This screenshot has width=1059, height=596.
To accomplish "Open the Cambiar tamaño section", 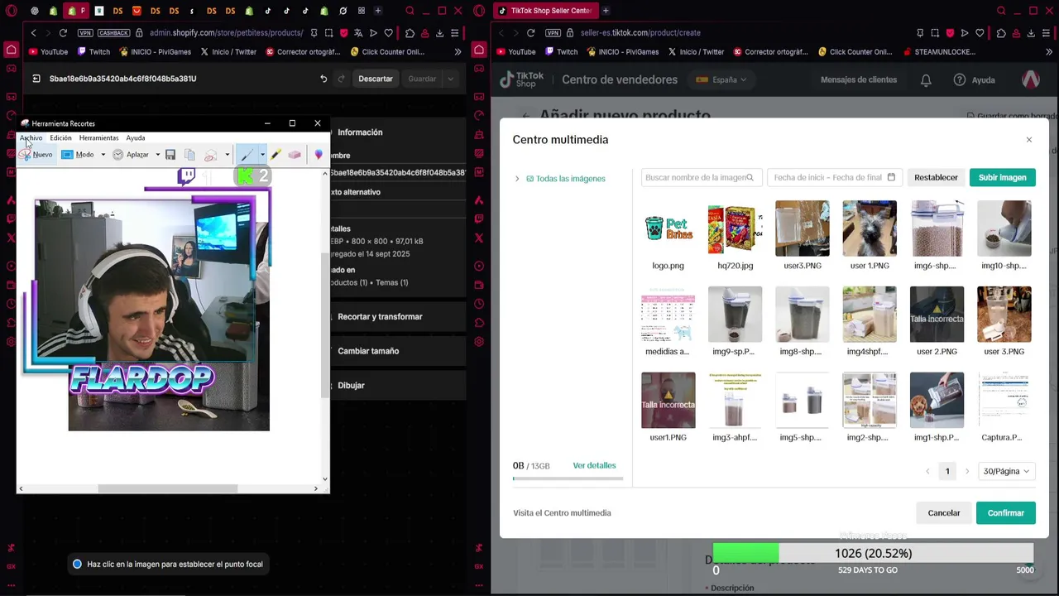I will pos(368,351).
